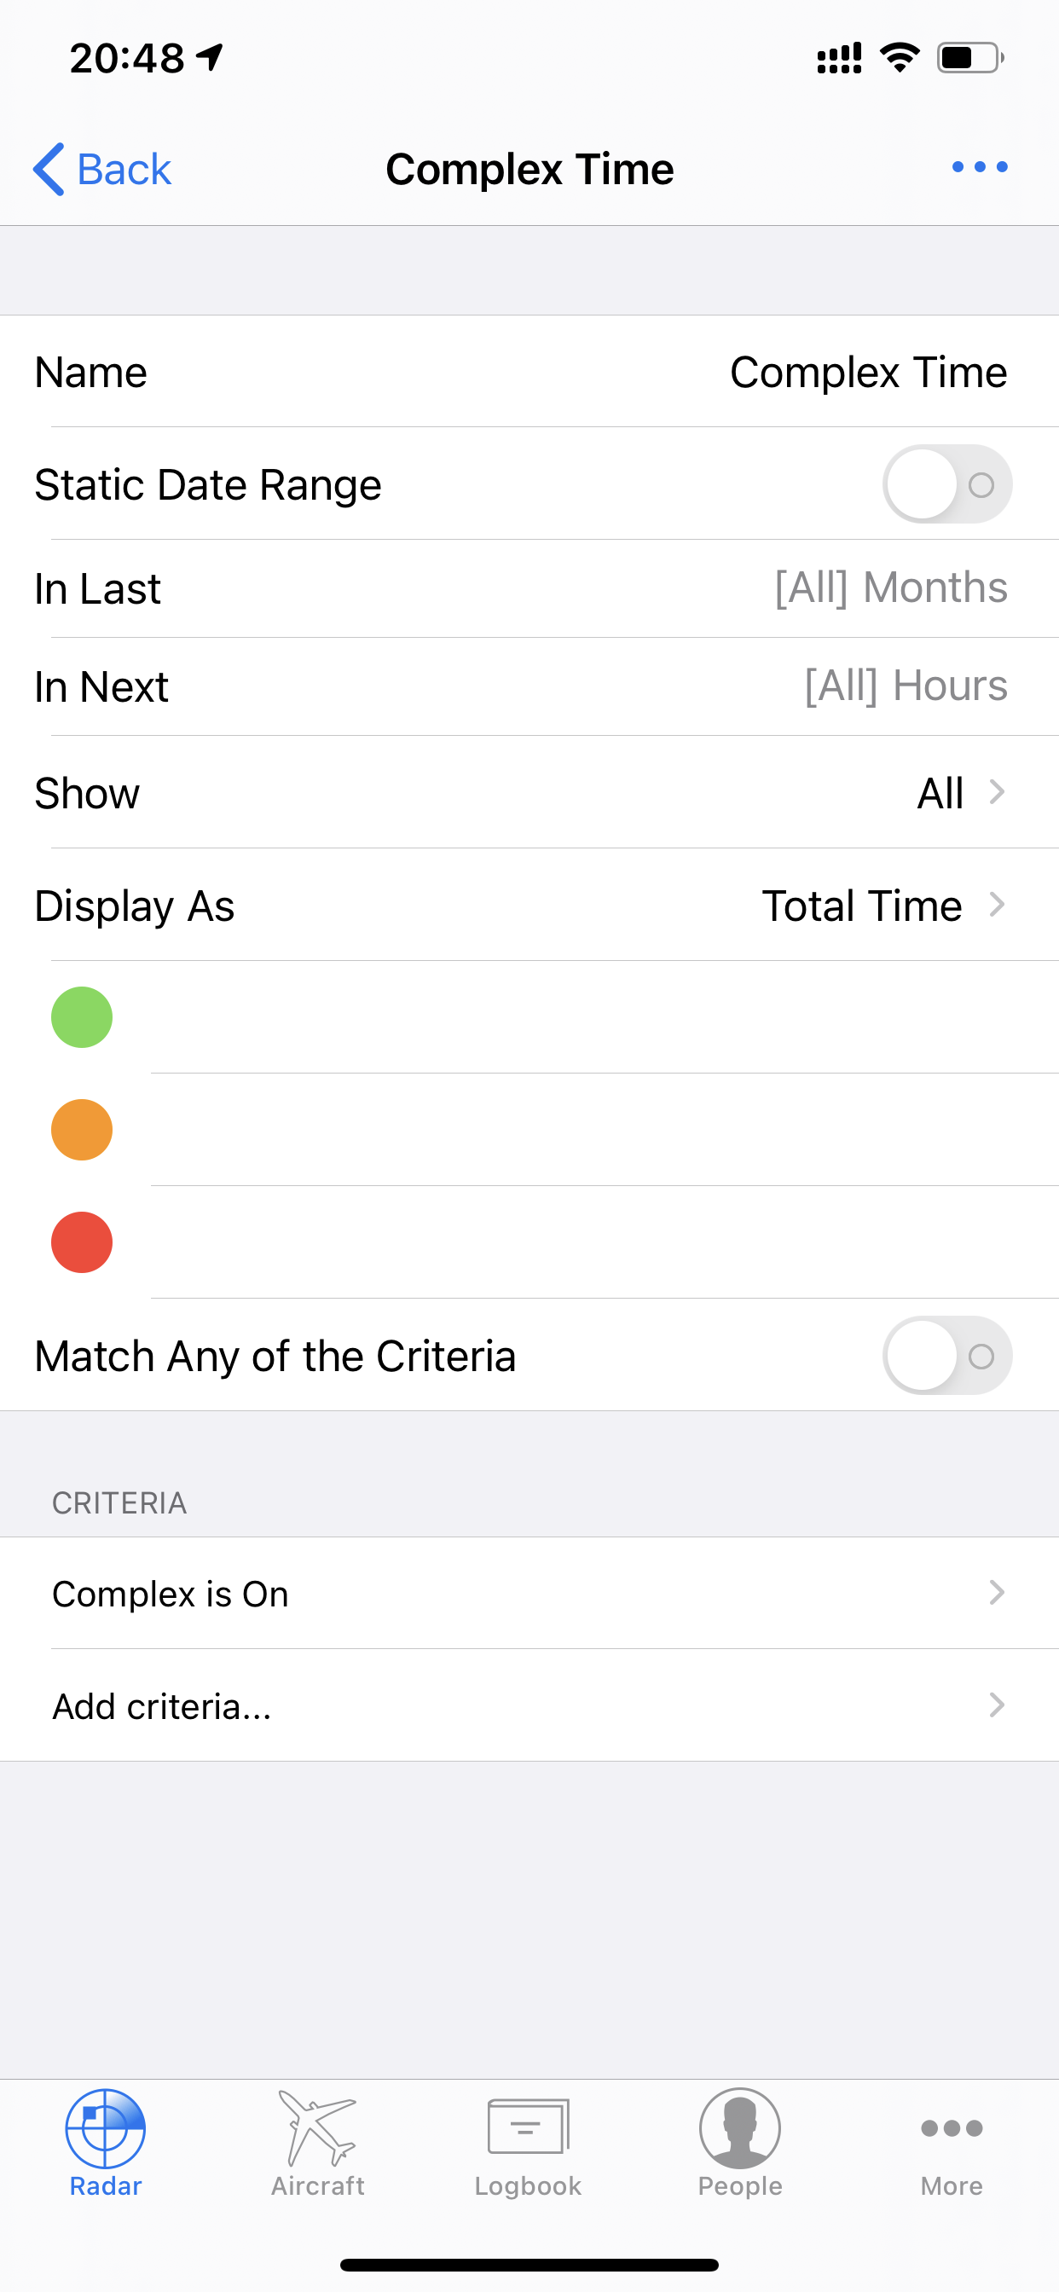
Task: Set the In Last months value
Action: point(891,588)
